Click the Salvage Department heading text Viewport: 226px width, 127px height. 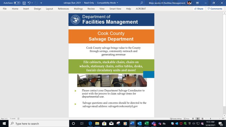111,39
